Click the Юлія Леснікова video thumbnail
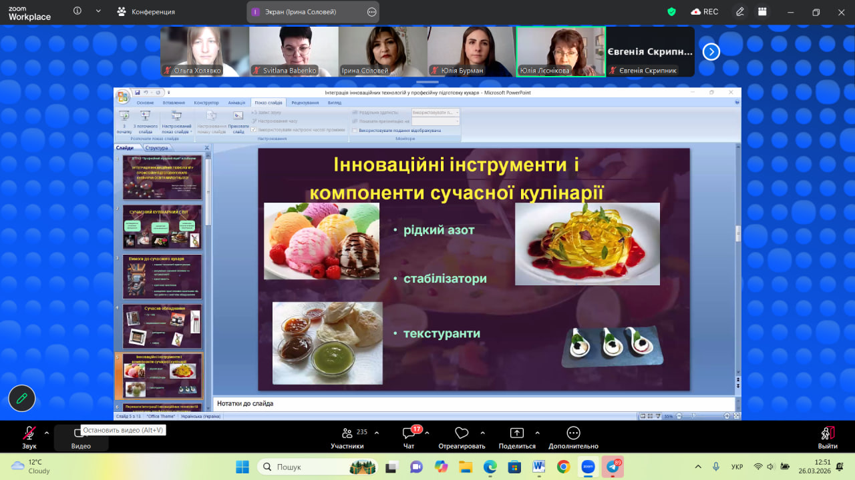The width and height of the screenshot is (855, 480). click(x=560, y=52)
